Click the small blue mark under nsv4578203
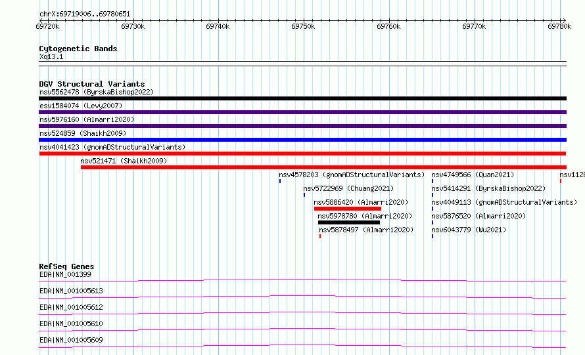Screen dimensions: 585x355 (280, 181)
